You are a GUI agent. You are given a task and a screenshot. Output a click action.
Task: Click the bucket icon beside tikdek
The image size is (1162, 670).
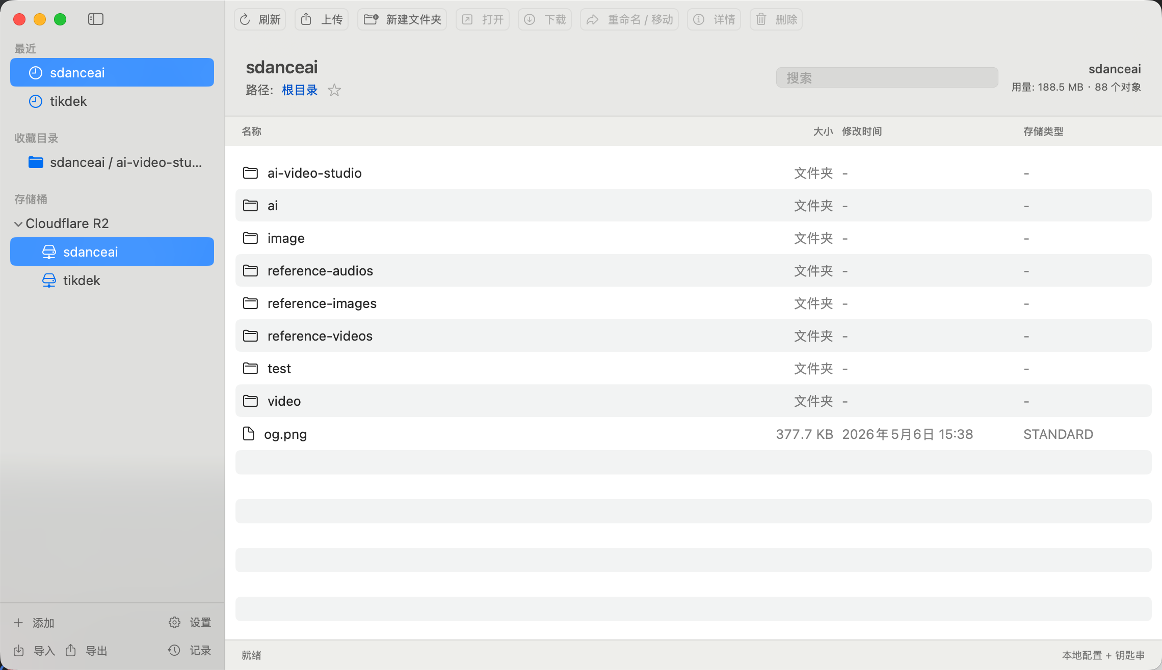coord(49,280)
